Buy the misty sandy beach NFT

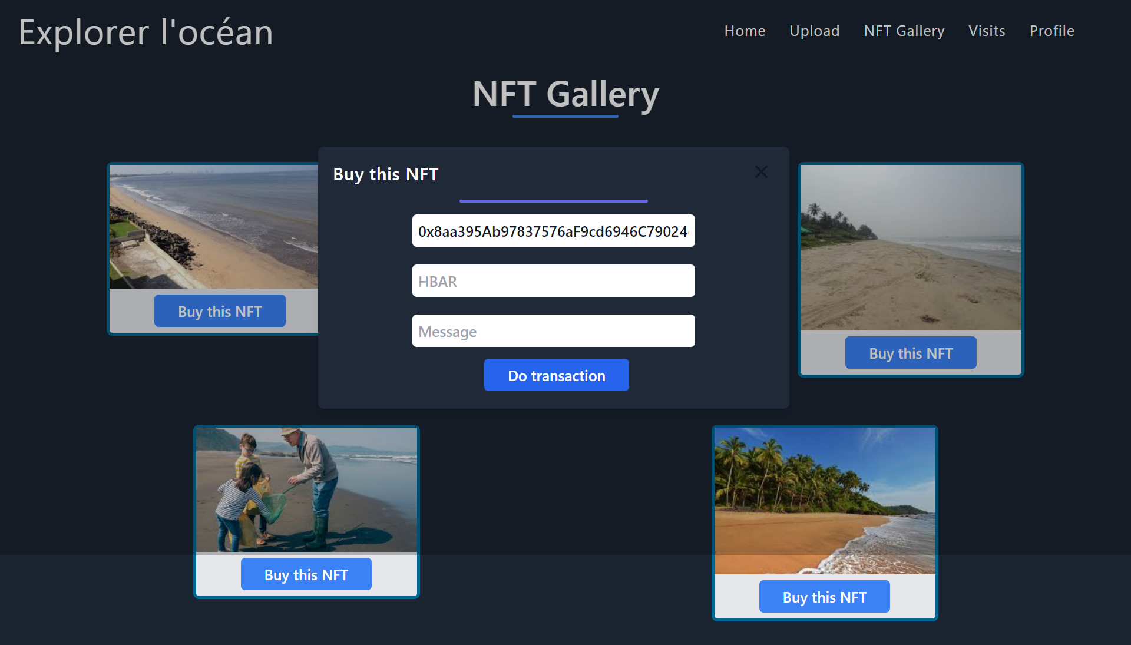pos(910,353)
